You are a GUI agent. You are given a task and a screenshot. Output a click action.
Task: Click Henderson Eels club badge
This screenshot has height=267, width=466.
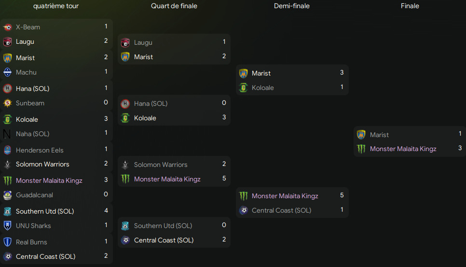click(x=7, y=150)
